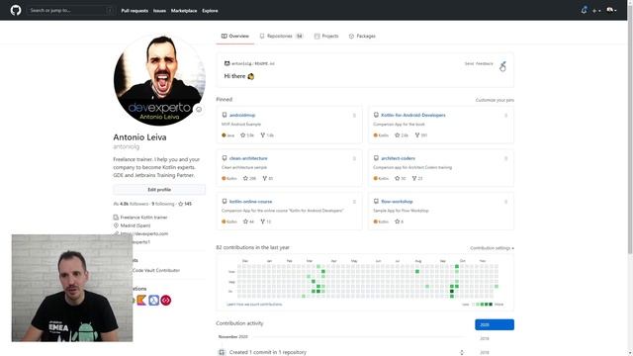The image size is (633, 356).
Task: Select the 2018 year filter
Action: 485,352
